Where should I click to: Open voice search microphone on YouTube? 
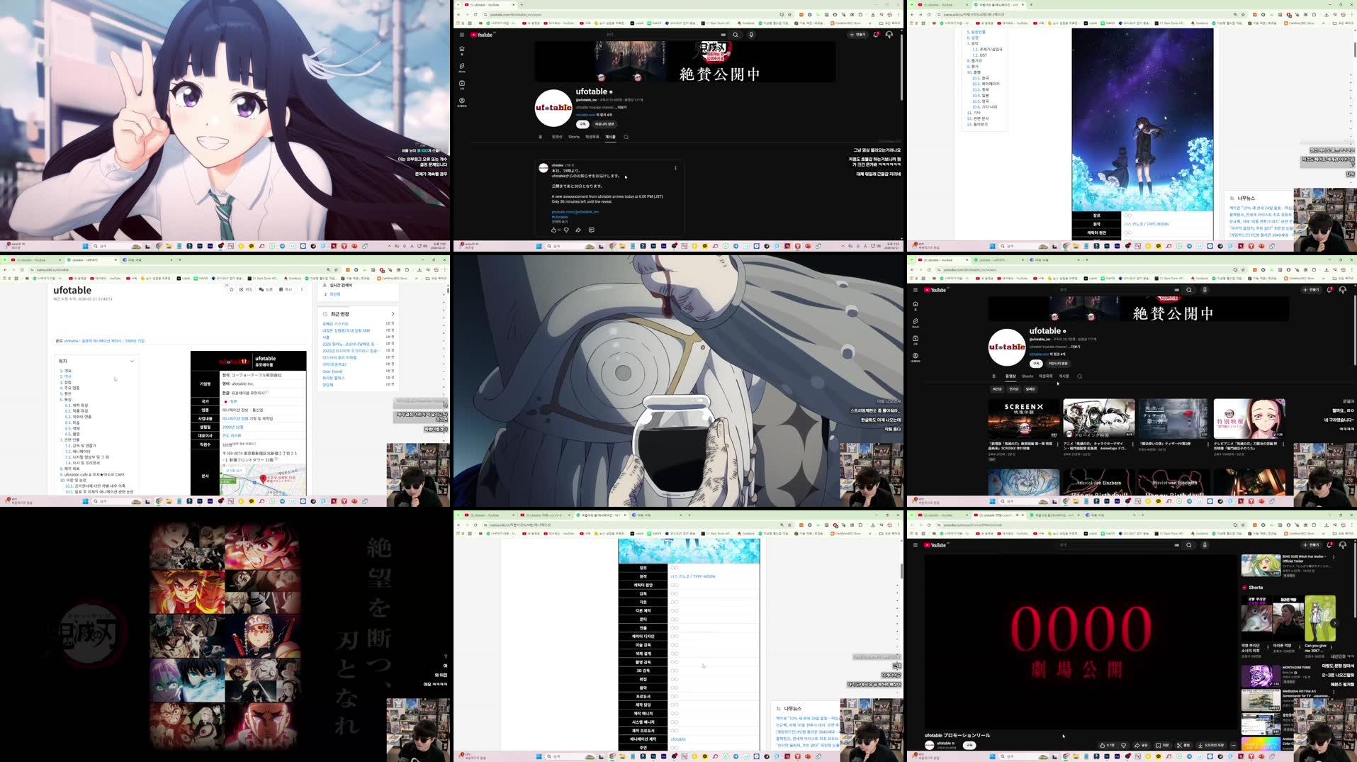click(751, 35)
